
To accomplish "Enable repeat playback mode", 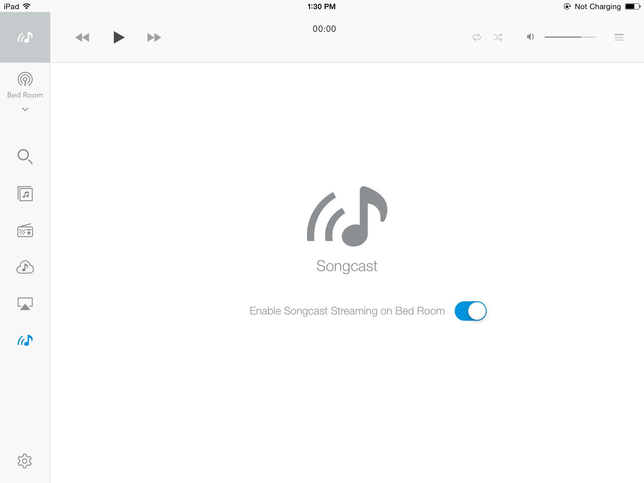I will [477, 37].
